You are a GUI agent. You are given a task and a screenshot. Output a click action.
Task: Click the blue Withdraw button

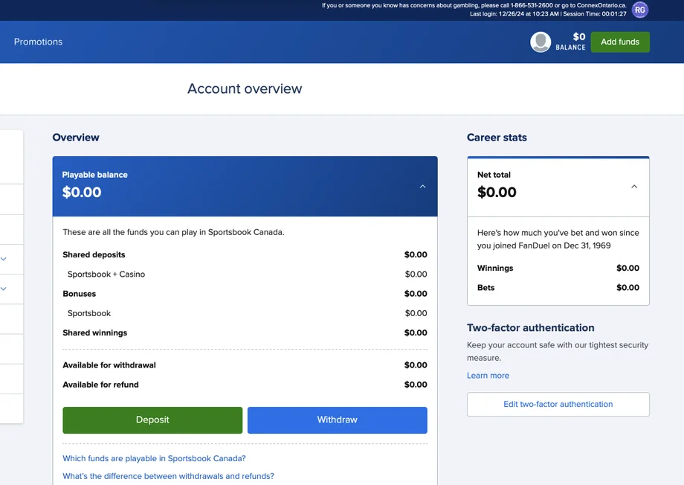338,420
